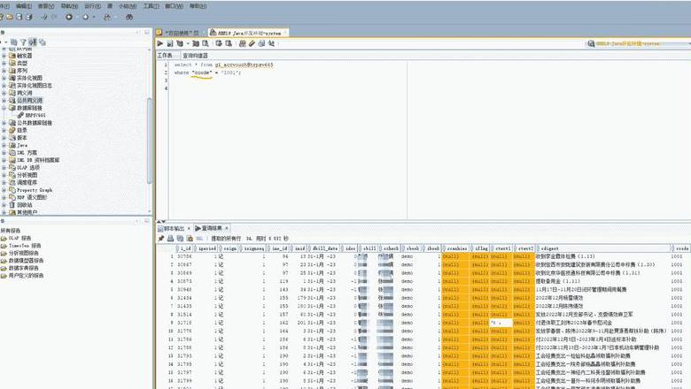Expand the Property Graph tree node
The width and height of the screenshot is (691, 389).
(4, 190)
